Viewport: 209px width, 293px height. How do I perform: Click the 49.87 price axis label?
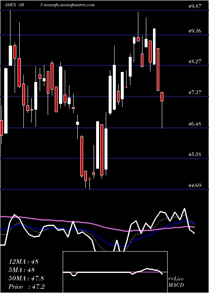(195, 6)
